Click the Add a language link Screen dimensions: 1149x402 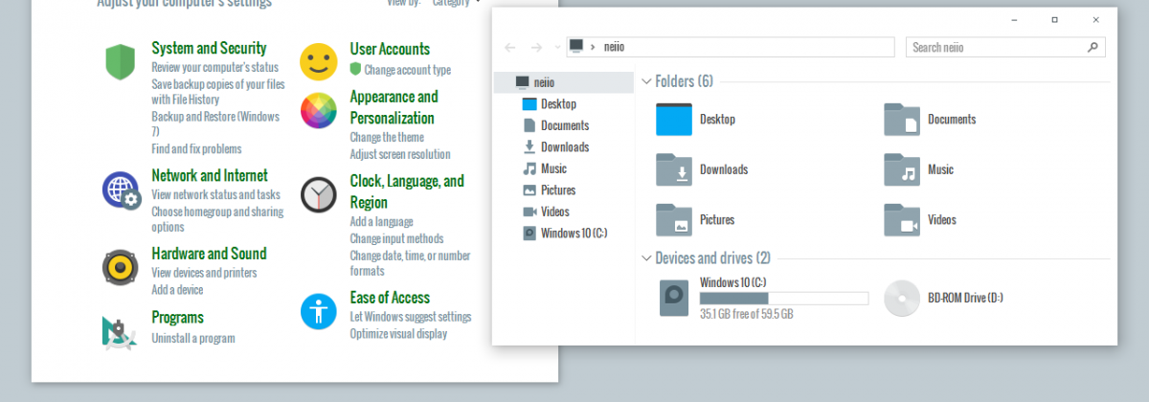[x=382, y=221]
